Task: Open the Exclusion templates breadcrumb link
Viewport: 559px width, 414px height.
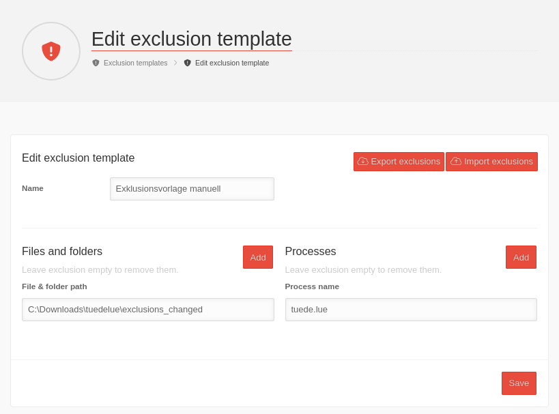Action: (x=135, y=63)
